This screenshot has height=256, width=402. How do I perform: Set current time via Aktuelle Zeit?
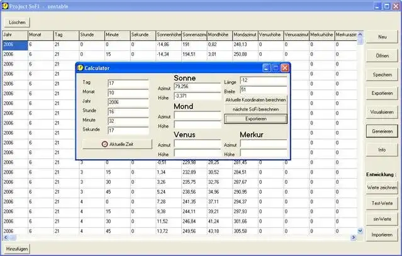point(117,144)
